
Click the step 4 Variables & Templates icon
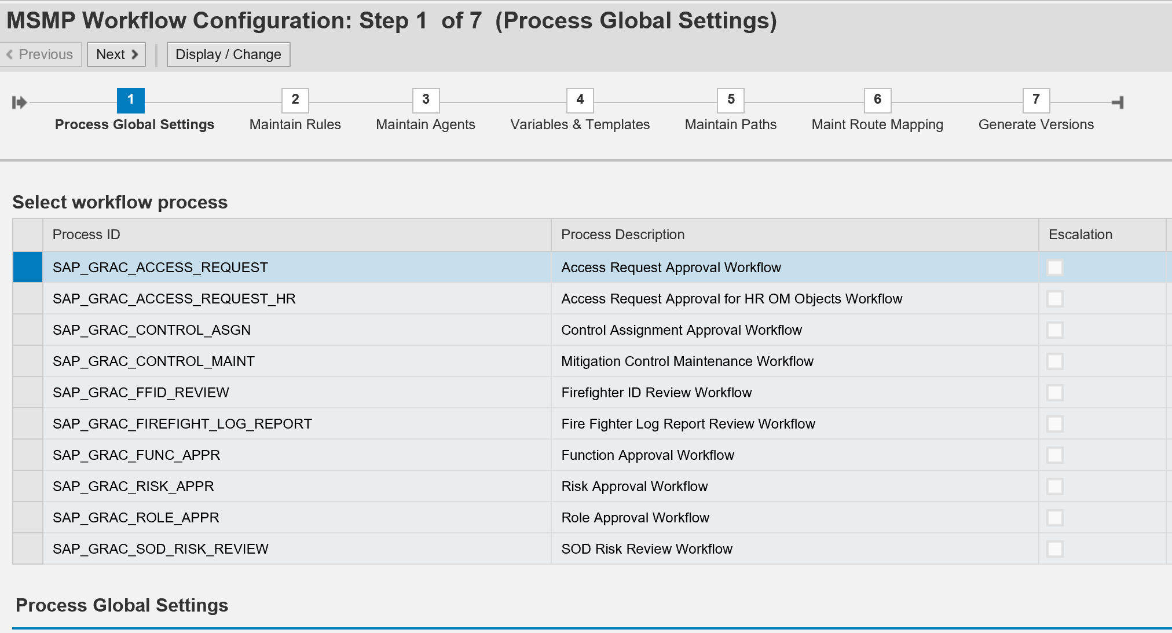click(579, 100)
